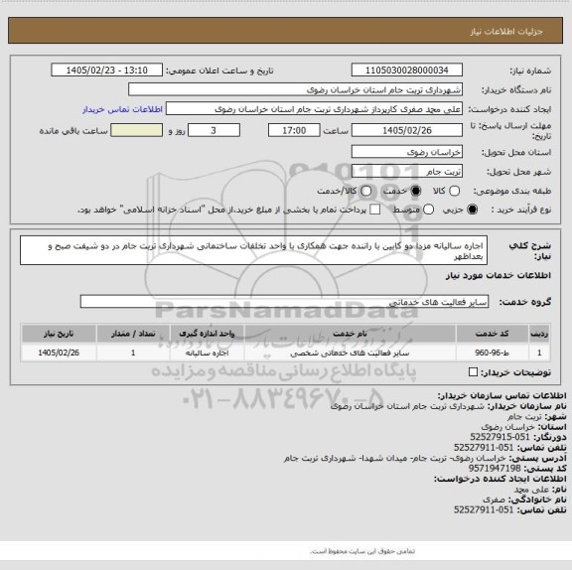Click the postal code 9571947198
Viewport: 572px width, 570px height.
point(495,469)
